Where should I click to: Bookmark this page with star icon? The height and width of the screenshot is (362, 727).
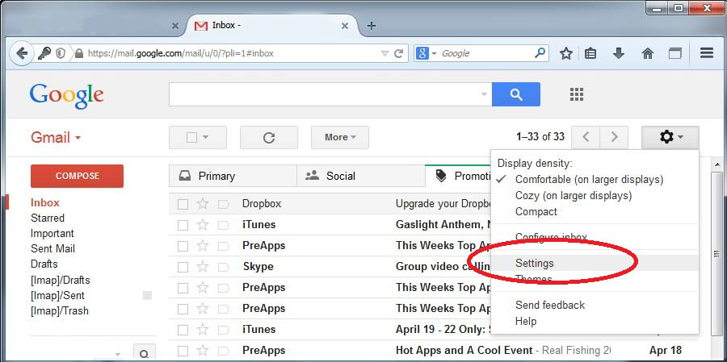(x=565, y=53)
